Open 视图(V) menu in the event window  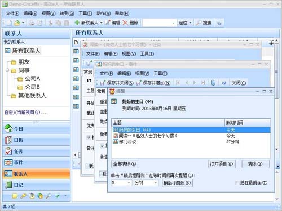(x=142, y=73)
